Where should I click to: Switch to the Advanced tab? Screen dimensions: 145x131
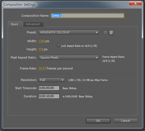click(x=33, y=24)
